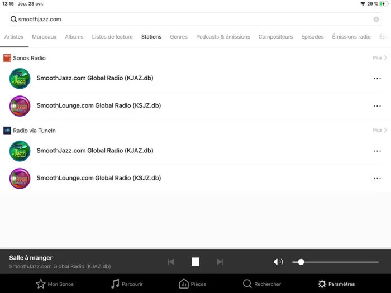The height and width of the screenshot is (293, 391).
Task: Click the Radio via TuneIn service icon
Action: (7, 130)
